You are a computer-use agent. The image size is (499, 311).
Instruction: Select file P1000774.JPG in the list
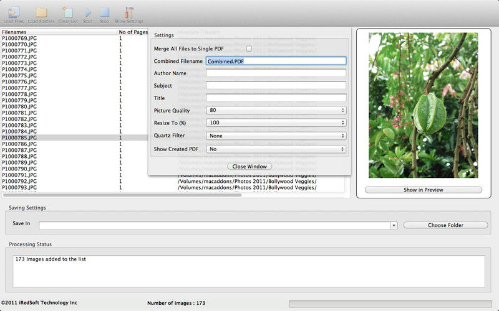tap(19, 69)
